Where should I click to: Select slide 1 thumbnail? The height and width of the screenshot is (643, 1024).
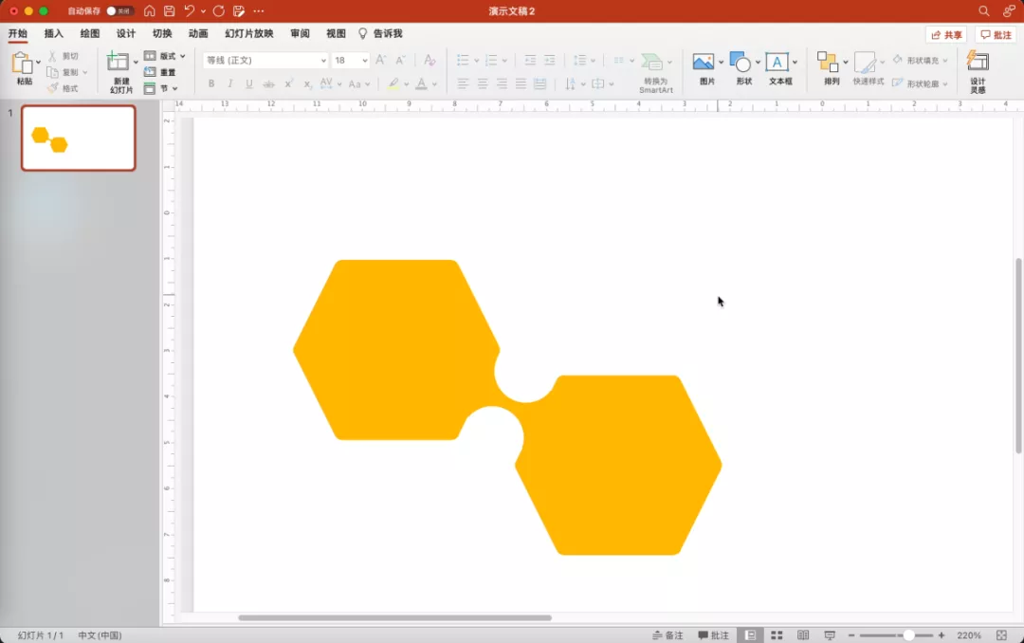click(79, 138)
